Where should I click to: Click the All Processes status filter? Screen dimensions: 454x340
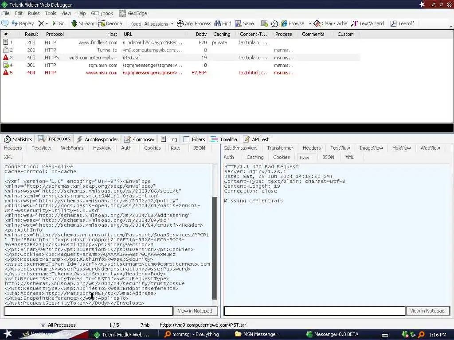click(58, 325)
